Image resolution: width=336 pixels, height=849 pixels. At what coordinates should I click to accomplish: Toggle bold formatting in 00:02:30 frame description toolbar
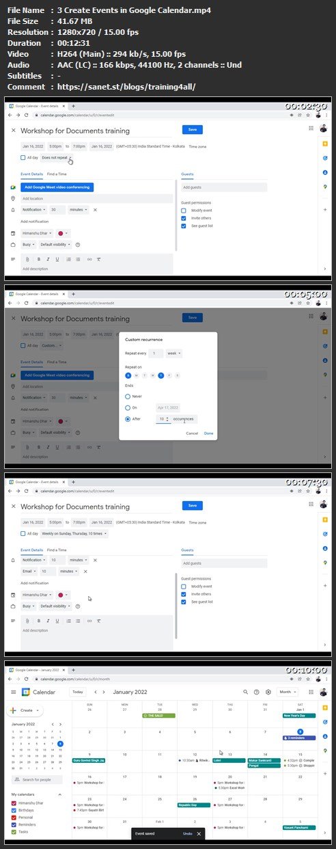tap(38, 259)
